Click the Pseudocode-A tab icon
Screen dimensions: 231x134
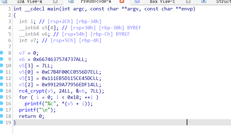71,1
